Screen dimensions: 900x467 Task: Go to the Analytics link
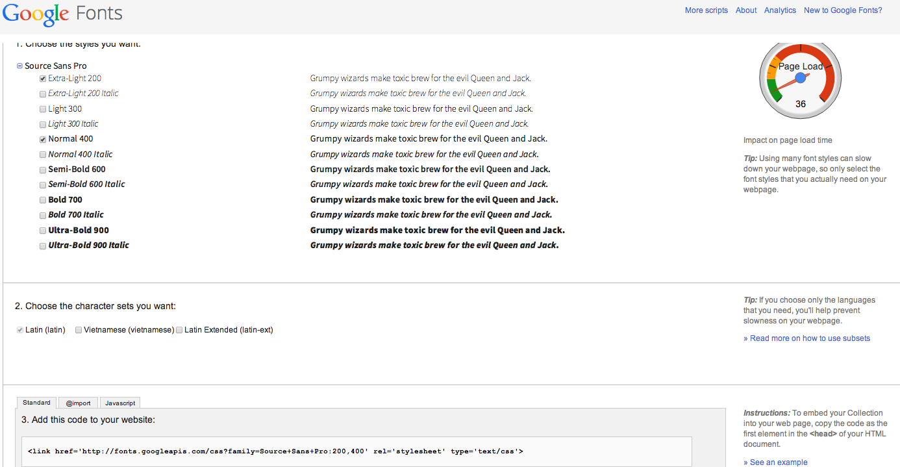[780, 10]
